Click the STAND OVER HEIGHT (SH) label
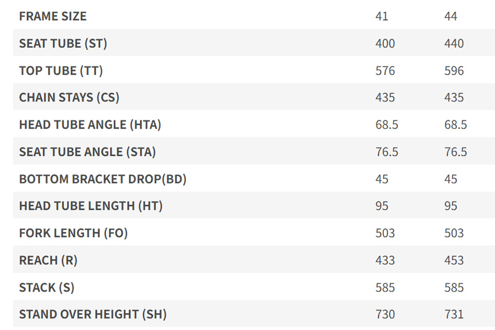Image resolution: width=495 pixels, height=330 pixels. [x=93, y=315]
